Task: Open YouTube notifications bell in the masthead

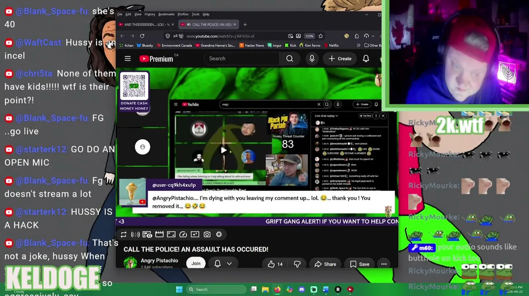Action: tap(366, 59)
